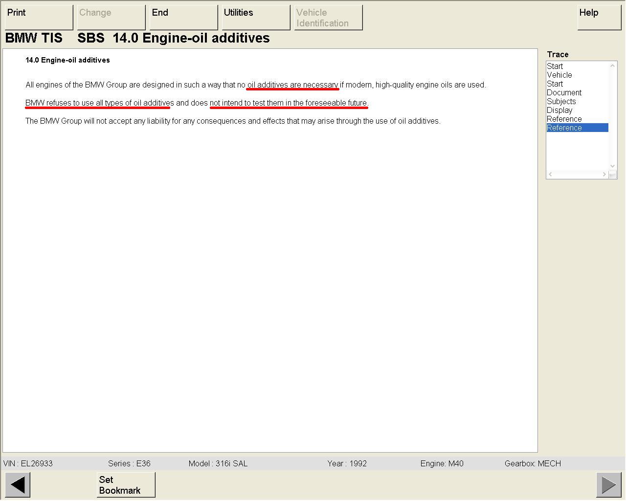Select 'Display' in the Trace list
The height and width of the screenshot is (501, 626).
(x=577, y=110)
